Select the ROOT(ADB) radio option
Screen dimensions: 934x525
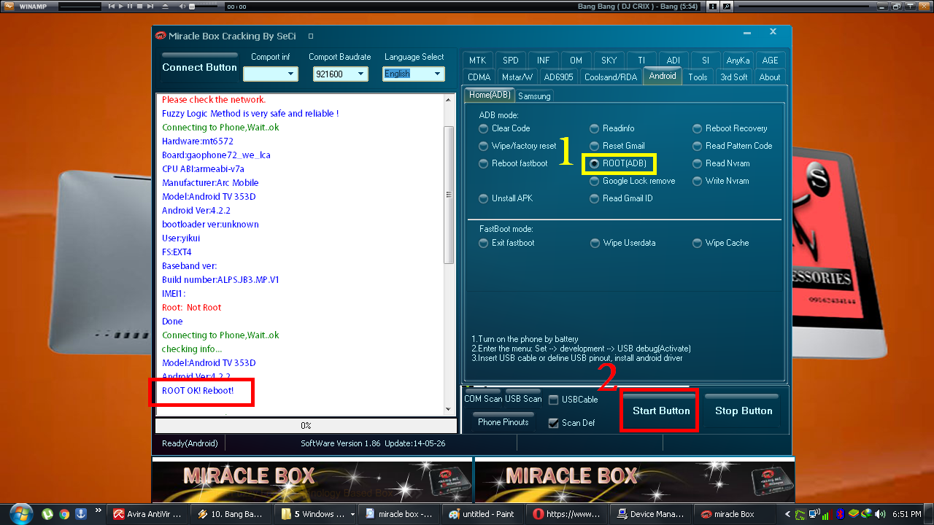pos(619,163)
